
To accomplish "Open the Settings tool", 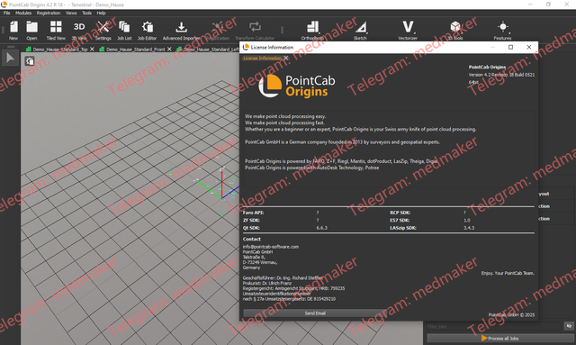I will [x=103, y=30].
